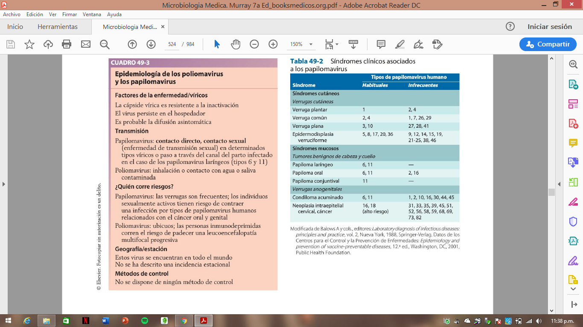Open the sign document pen tool

click(x=419, y=44)
